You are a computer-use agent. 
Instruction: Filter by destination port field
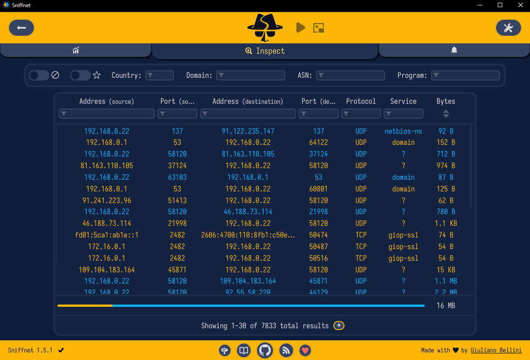click(x=319, y=114)
